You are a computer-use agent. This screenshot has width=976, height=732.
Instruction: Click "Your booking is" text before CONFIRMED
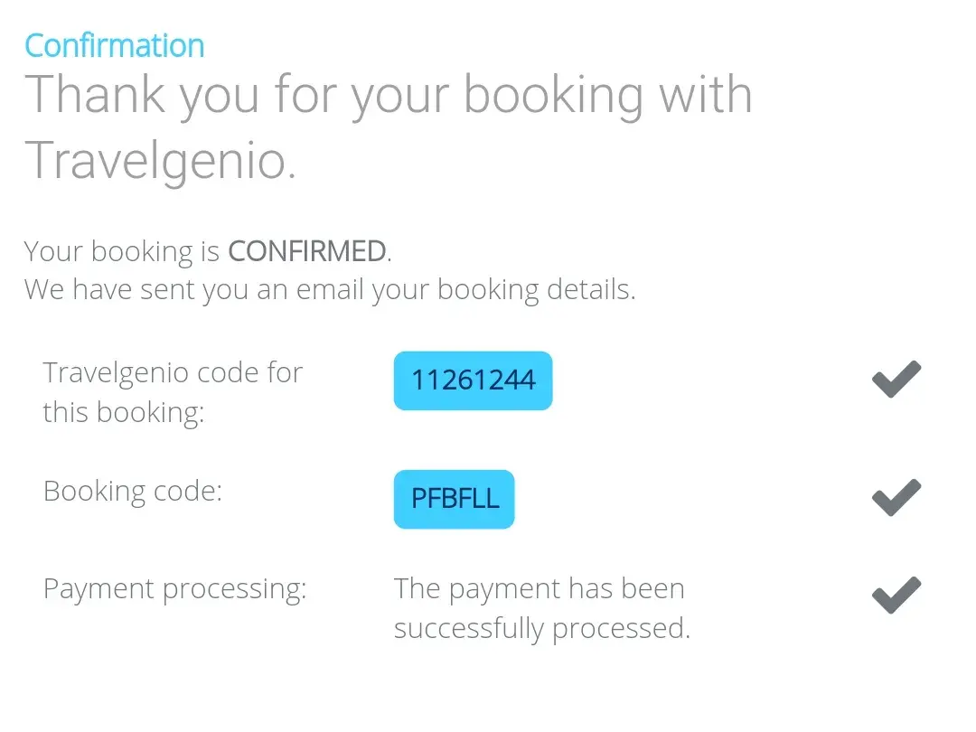point(122,251)
